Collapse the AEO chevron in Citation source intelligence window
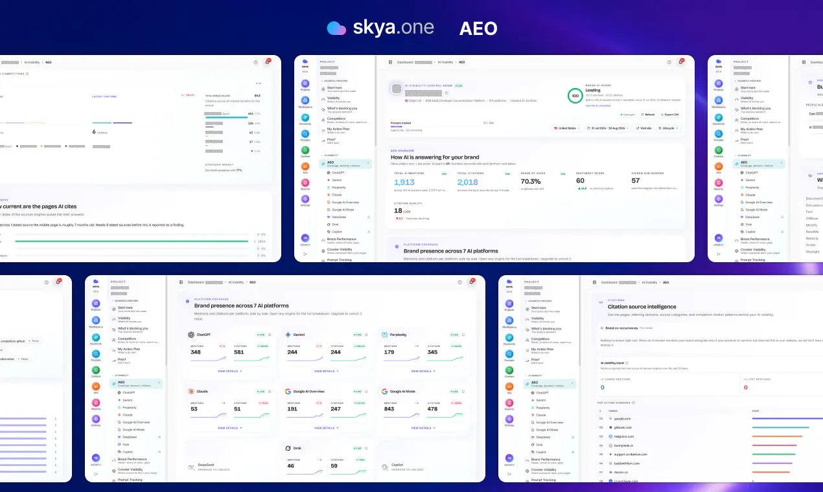The height and width of the screenshot is (492, 823). [572, 383]
